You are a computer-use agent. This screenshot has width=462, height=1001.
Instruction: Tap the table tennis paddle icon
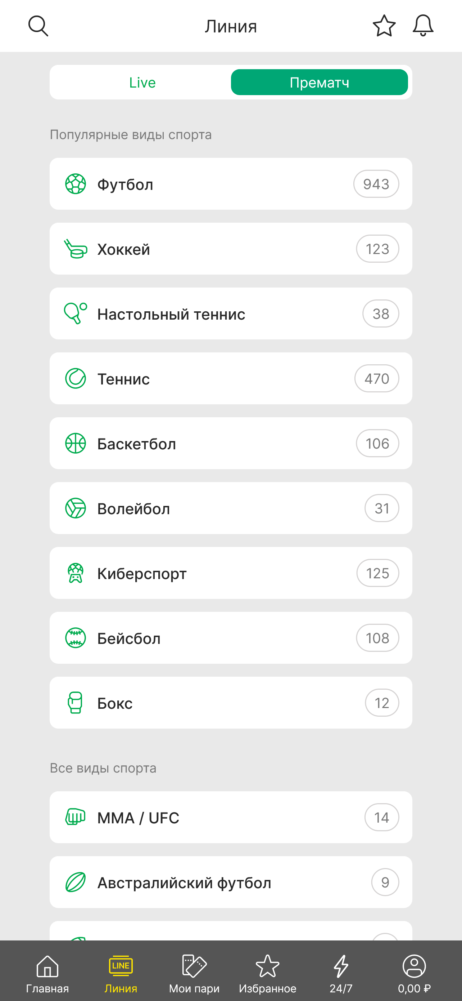click(x=75, y=313)
